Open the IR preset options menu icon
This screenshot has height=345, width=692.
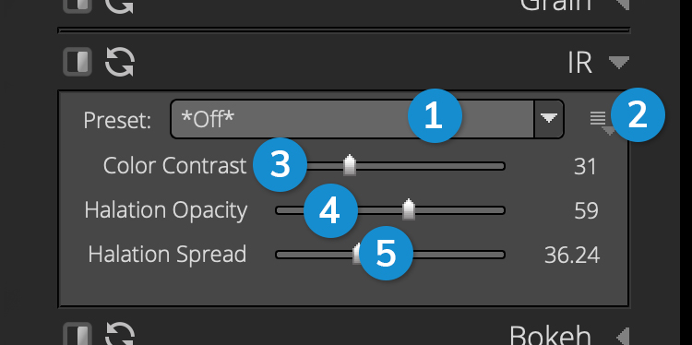coord(602,122)
